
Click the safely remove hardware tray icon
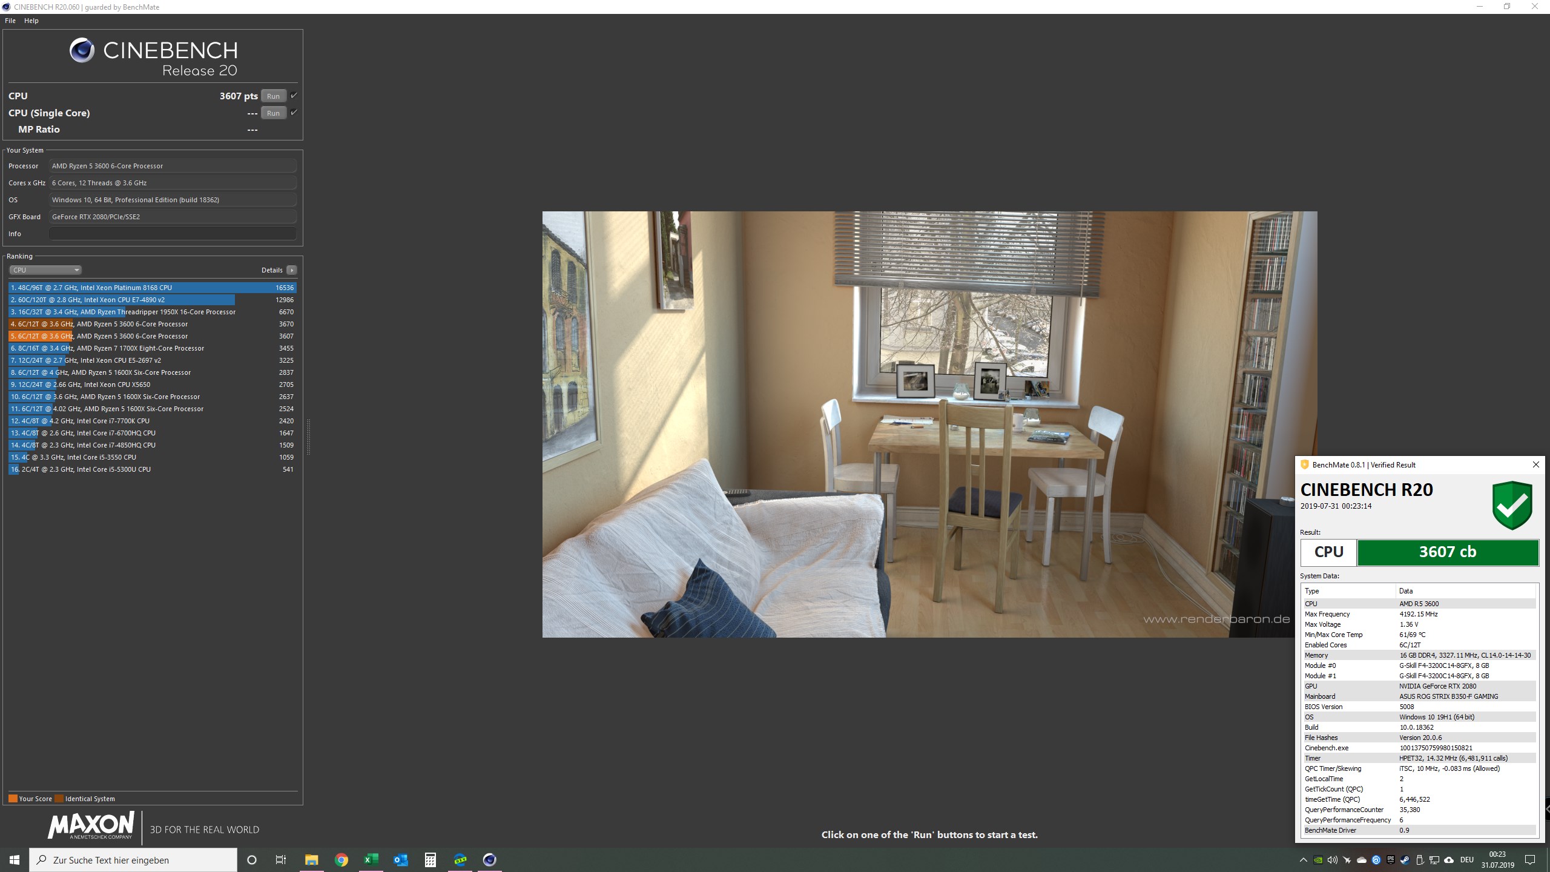click(x=1420, y=860)
